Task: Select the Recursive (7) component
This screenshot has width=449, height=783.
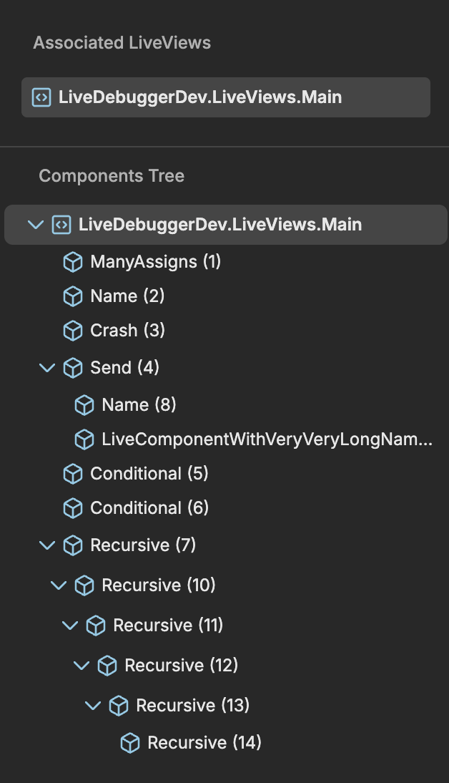Action: click(x=143, y=545)
